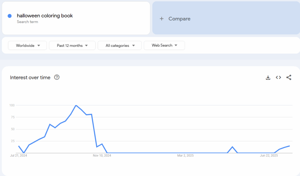
Task: Open the Web Search type dropdown
Action: 164,45
